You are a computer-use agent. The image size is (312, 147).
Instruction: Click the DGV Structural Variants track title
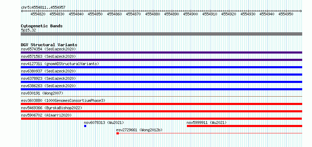tap(49, 45)
